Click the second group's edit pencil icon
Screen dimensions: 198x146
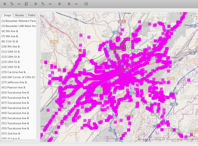click(x=43, y=4)
